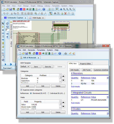
Task: Select the Schematic Capture tab
Action: pyautogui.click(x=15, y=18)
